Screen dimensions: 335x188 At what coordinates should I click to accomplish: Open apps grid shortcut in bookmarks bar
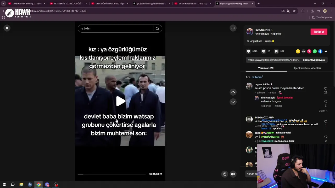click(3, 17)
